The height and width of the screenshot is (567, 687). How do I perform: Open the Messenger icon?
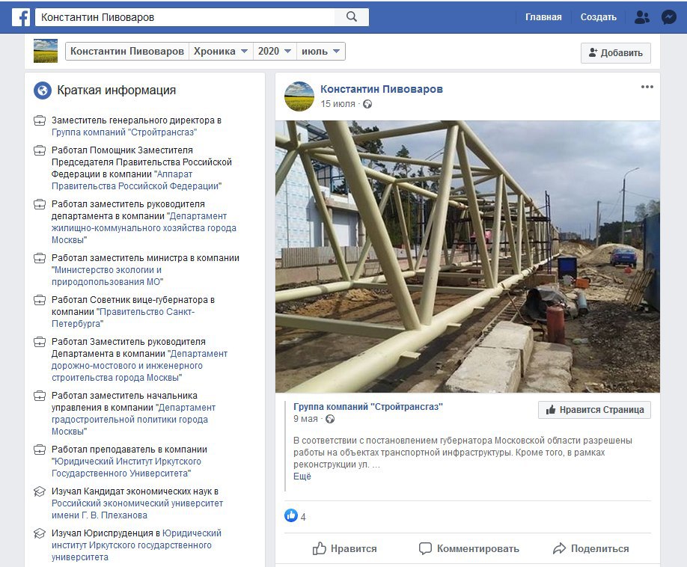tap(668, 17)
